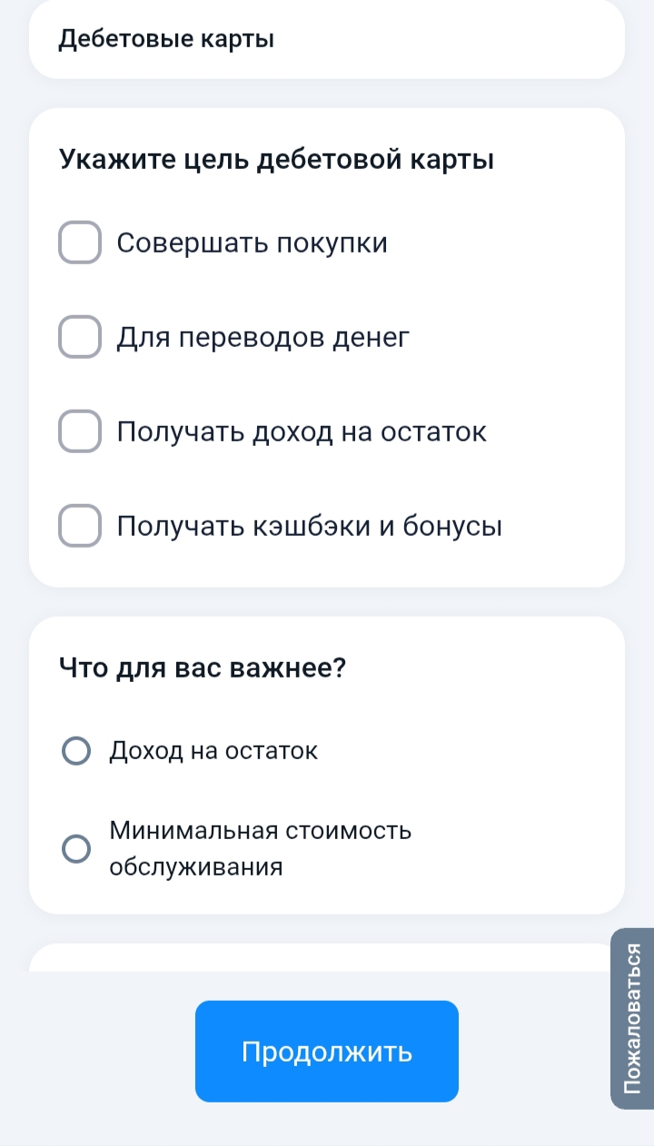Viewport: 654px width, 1146px height.
Task: Tap the "Доход на остаток" radio label text
Action: [213, 751]
